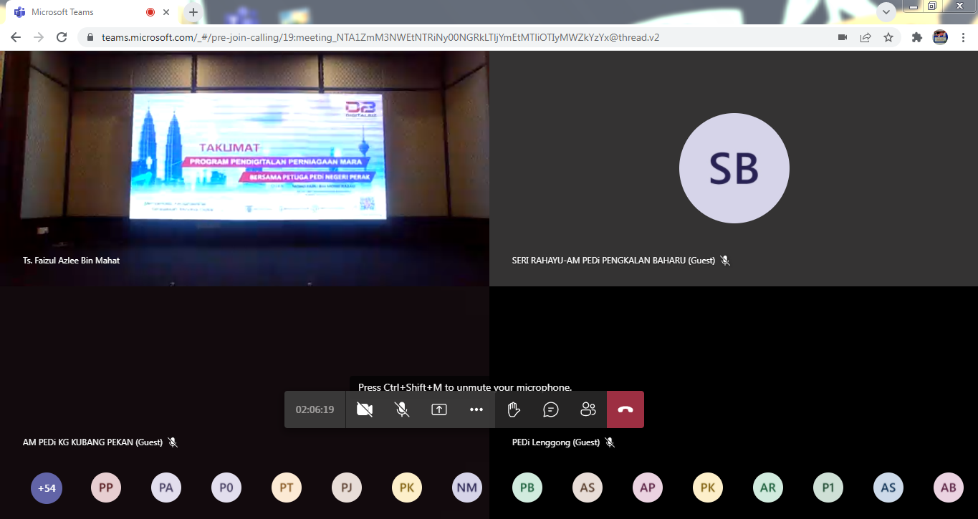Show the meeting conversation chat

pos(551,409)
